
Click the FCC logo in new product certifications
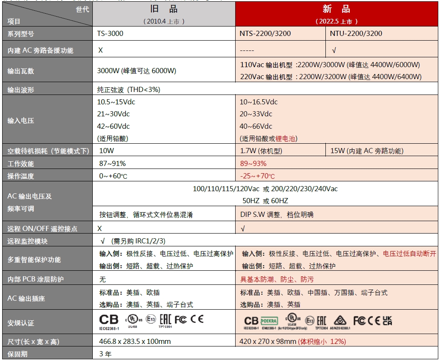coord(359,321)
